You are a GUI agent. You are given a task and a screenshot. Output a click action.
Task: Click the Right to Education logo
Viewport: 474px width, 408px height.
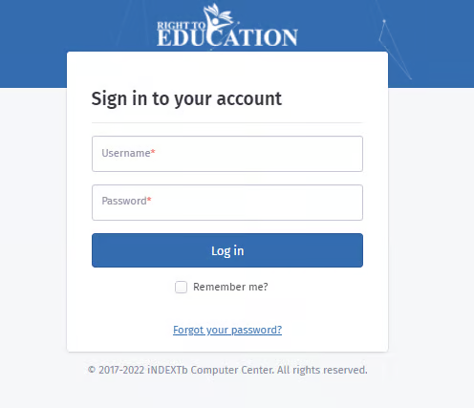coord(227,26)
